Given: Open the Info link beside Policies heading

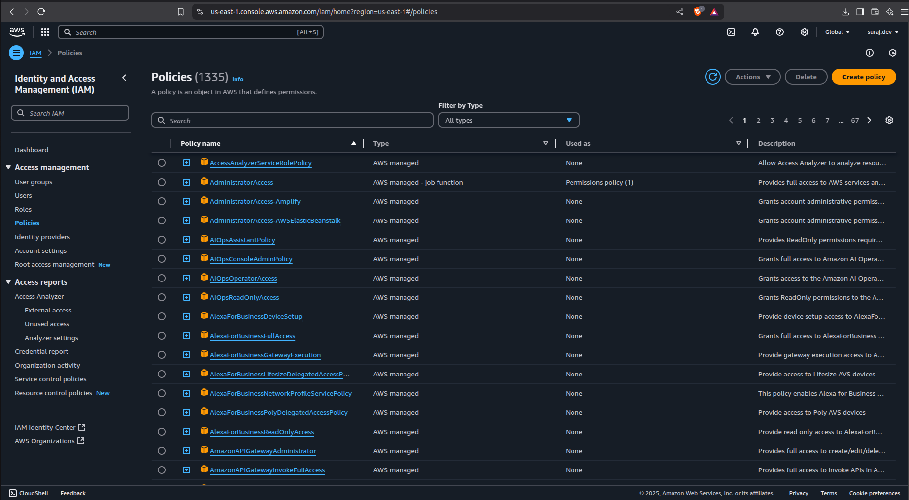Looking at the screenshot, I should pyautogui.click(x=237, y=79).
